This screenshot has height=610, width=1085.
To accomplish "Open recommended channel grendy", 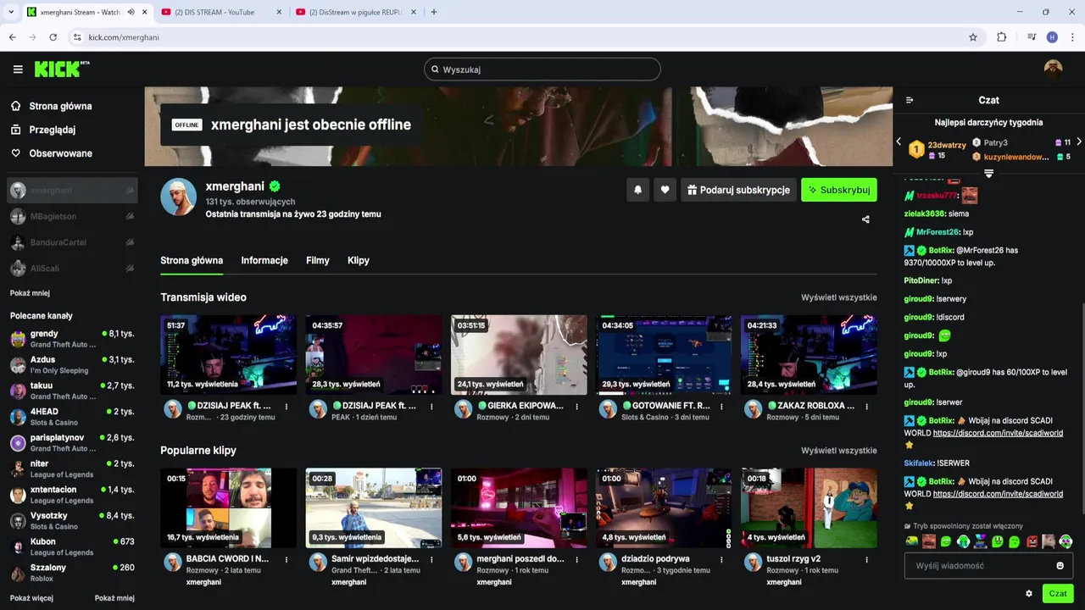I will tap(72, 339).
